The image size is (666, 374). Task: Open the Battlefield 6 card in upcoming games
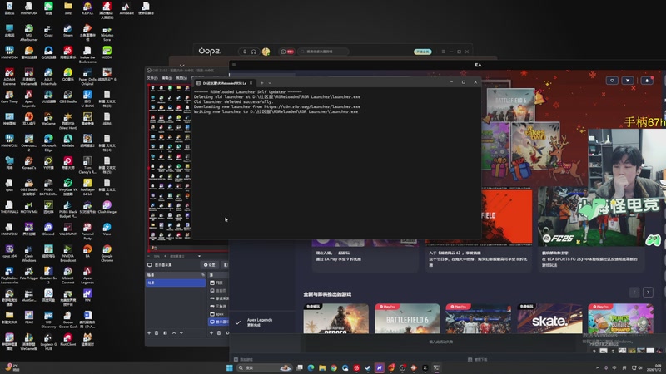(x=407, y=318)
